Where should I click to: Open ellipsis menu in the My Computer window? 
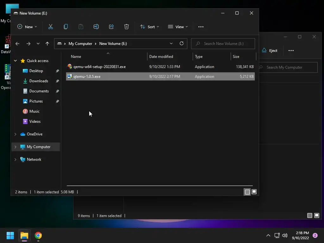pos(291,50)
